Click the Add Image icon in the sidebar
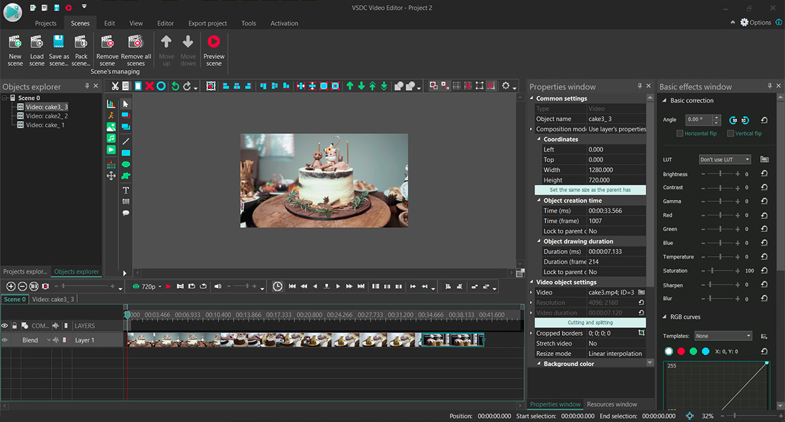 pyautogui.click(x=111, y=127)
